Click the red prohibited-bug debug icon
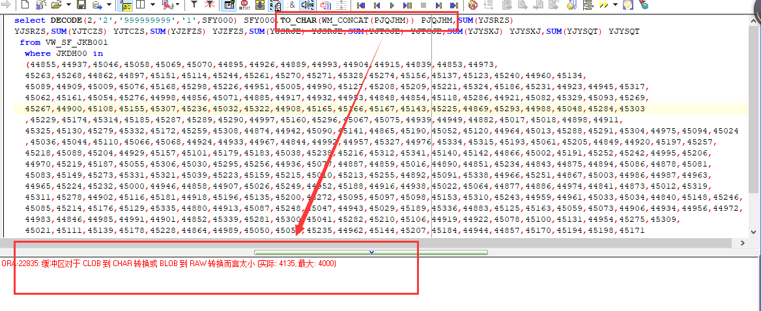The image size is (761, 311). point(473,5)
